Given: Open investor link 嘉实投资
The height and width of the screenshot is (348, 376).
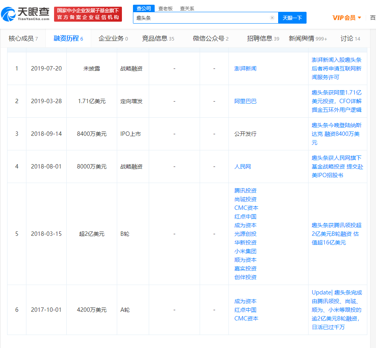Looking at the screenshot, I should tap(245, 268).
